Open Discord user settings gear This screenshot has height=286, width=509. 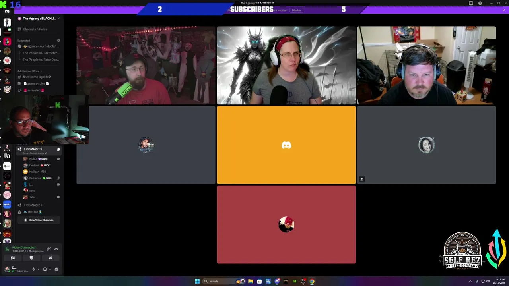pyautogui.click(x=56, y=269)
